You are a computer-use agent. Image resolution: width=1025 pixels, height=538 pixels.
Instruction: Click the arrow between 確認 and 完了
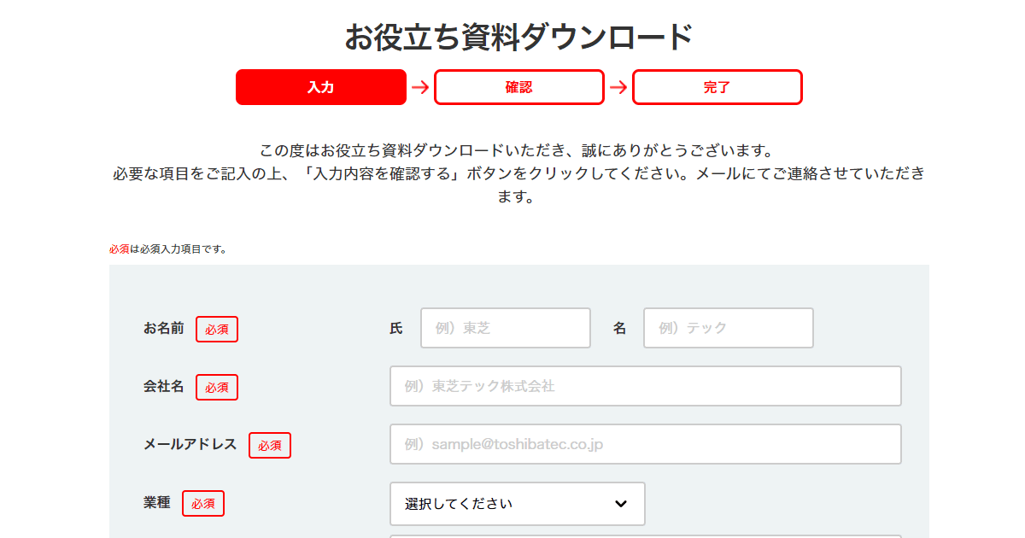click(618, 87)
